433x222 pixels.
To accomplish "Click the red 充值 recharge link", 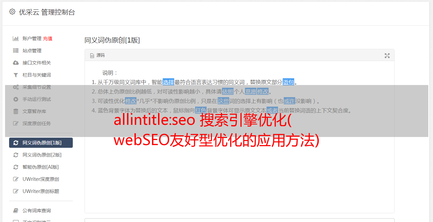I will [x=48, y=38].
